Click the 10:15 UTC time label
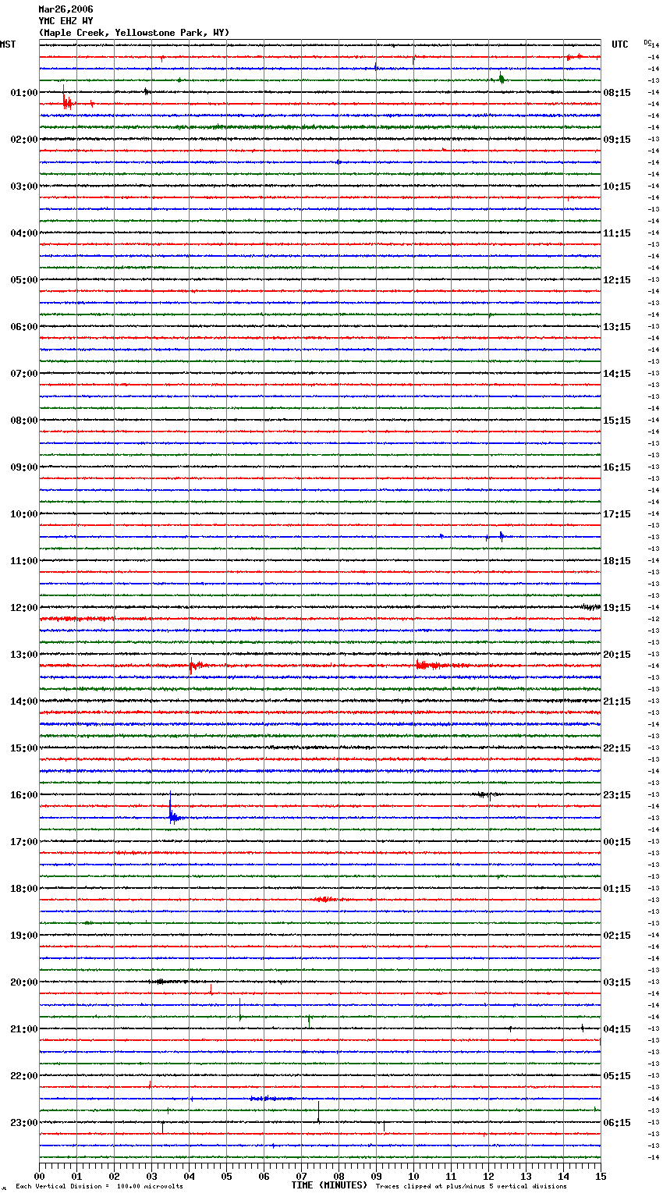The image size is (663, 1197). [x=617, y=186]
